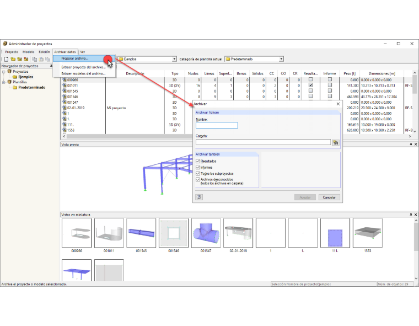419x326 pixels.
Task: Open the Ejemplos project dropdown
Action: pos(174,59)
